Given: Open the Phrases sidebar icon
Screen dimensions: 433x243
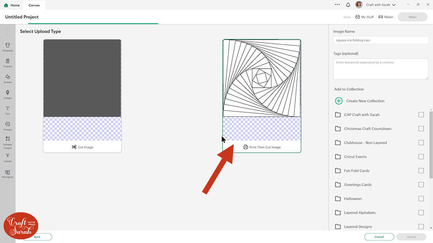Looking at the screenshot, I should coord(8,126).
